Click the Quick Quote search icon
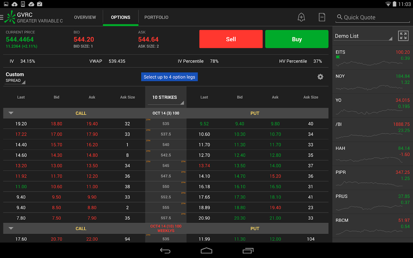This screenshot has height=258, width=413. 340,17
